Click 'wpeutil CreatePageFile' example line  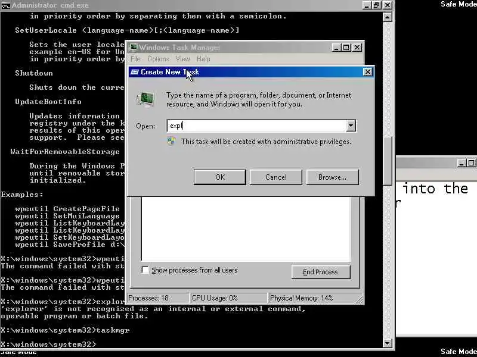(67, 209)
